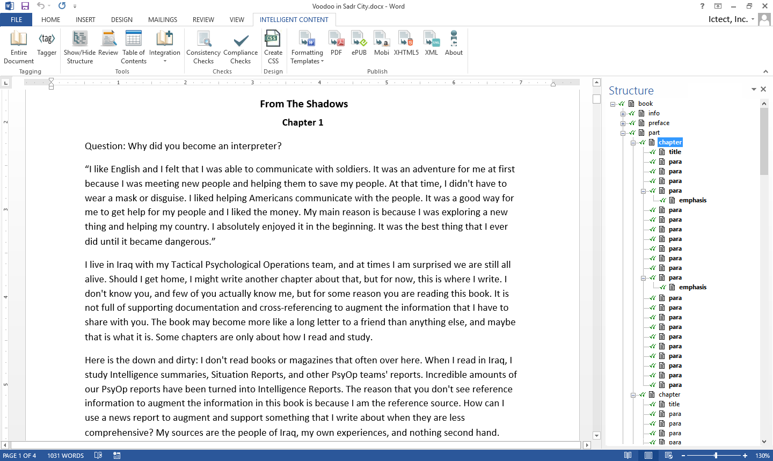Run Compliance Checks
This screenshot has width=773, height=461.
(x=240, y=47)
